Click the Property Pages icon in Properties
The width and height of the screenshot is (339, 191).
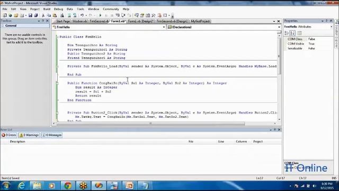[x=299, y=33]
